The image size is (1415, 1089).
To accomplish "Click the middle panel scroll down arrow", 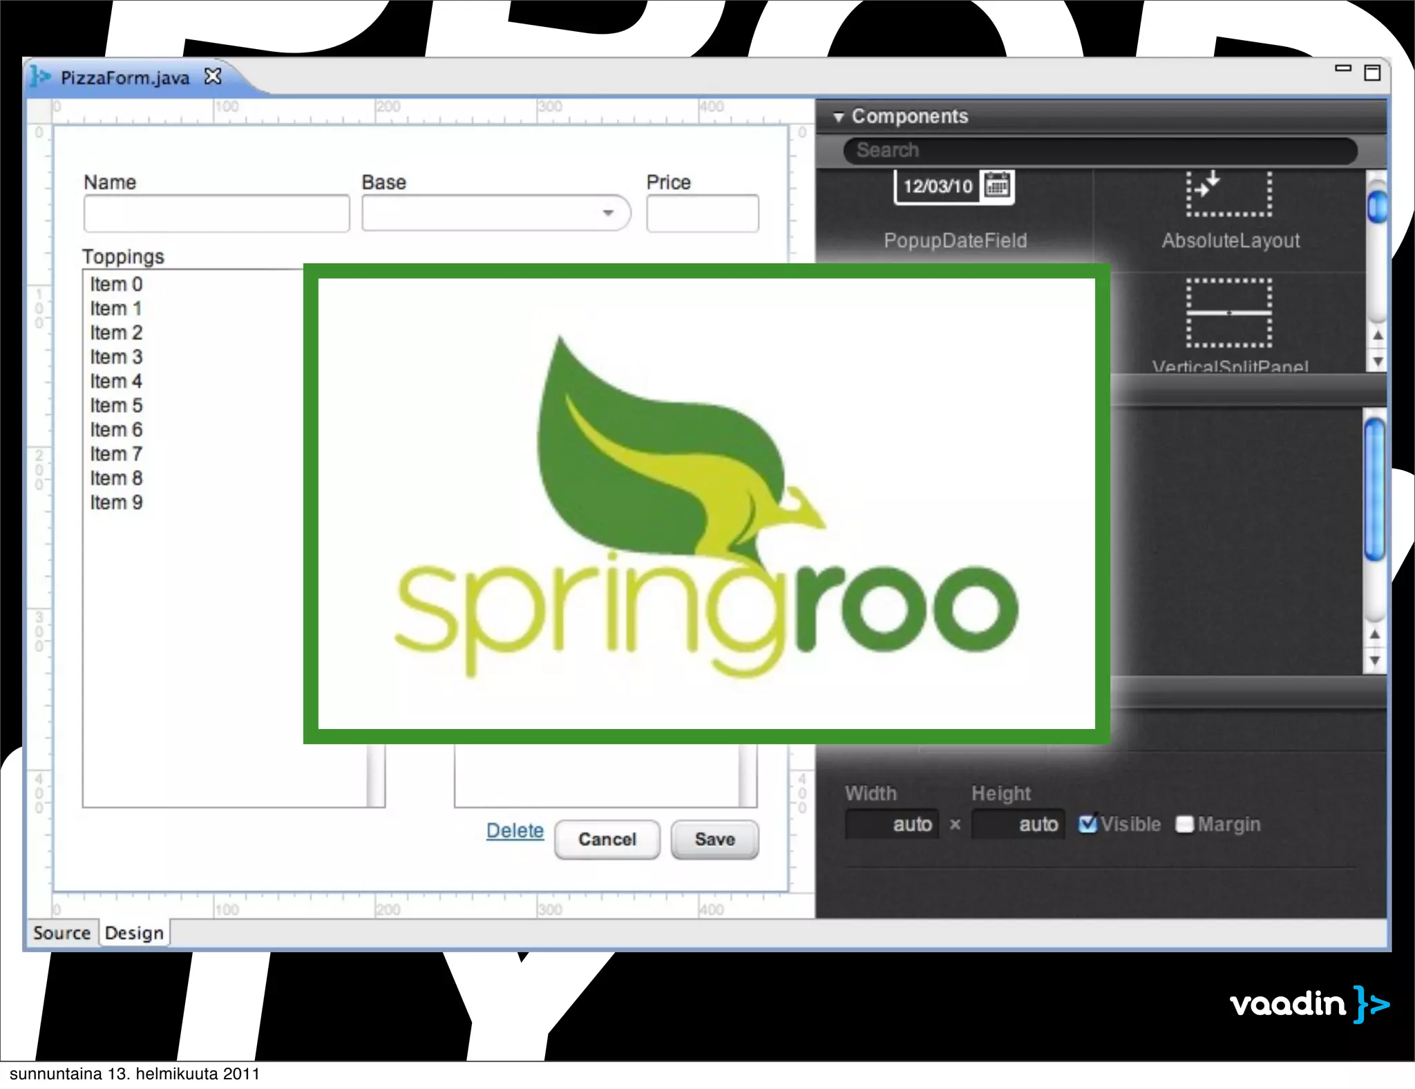I will point(1375,661).
